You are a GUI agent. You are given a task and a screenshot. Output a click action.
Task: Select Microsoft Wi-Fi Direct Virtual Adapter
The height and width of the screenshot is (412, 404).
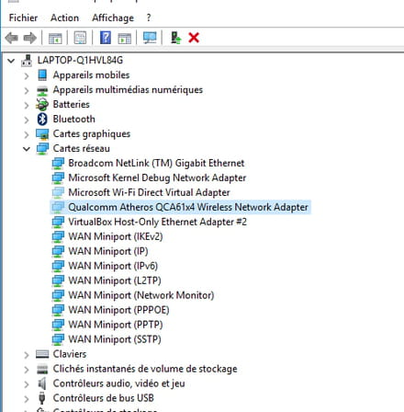point(149,192)
